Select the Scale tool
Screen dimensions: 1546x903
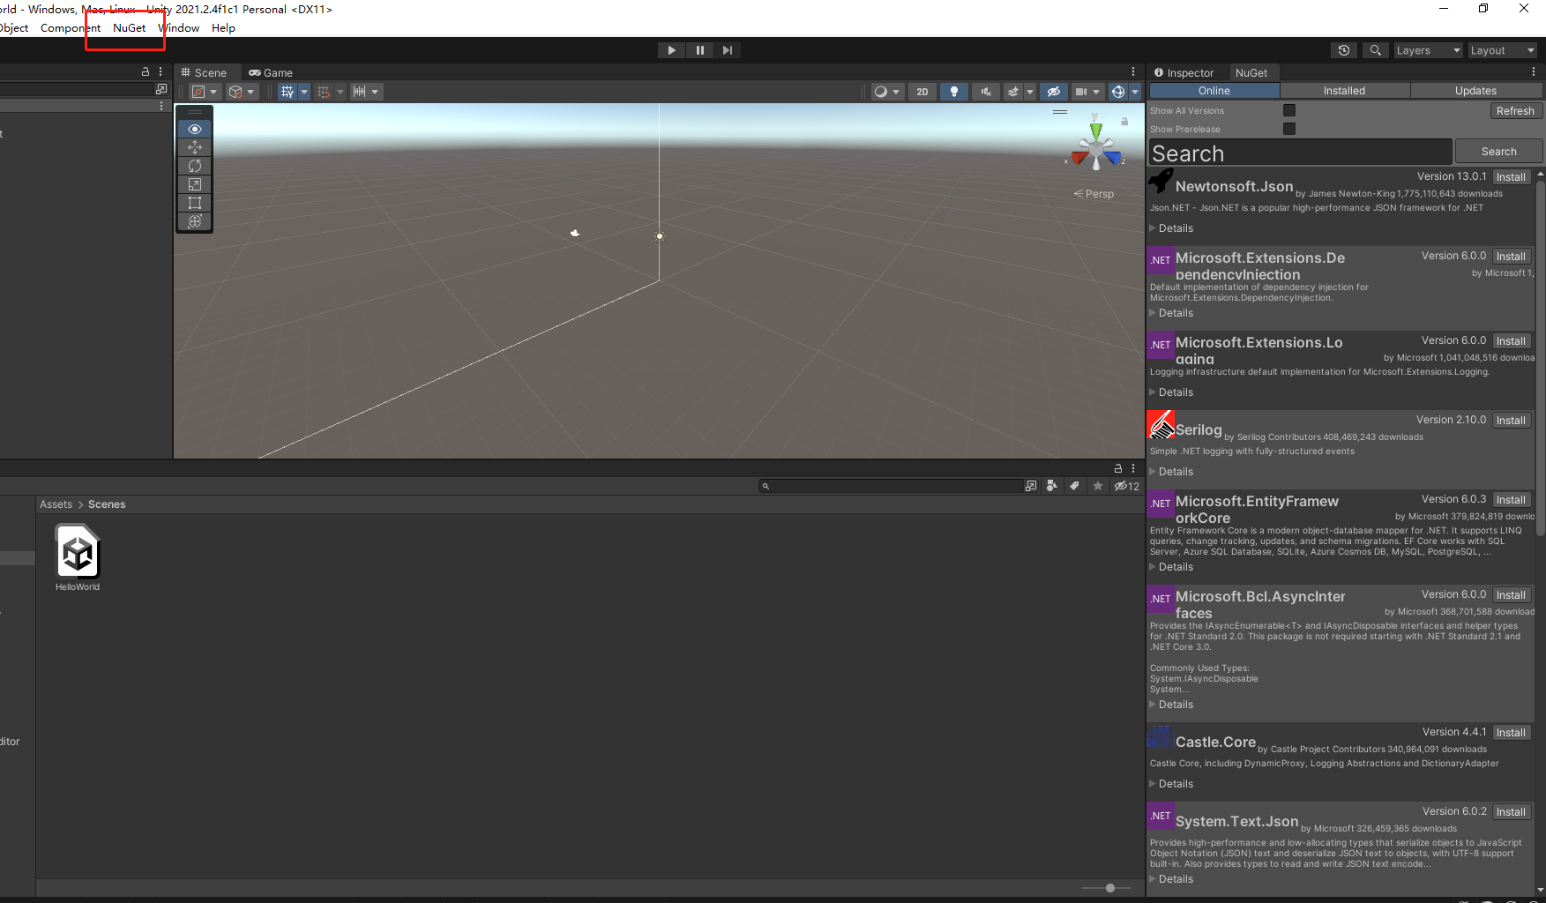194,184
